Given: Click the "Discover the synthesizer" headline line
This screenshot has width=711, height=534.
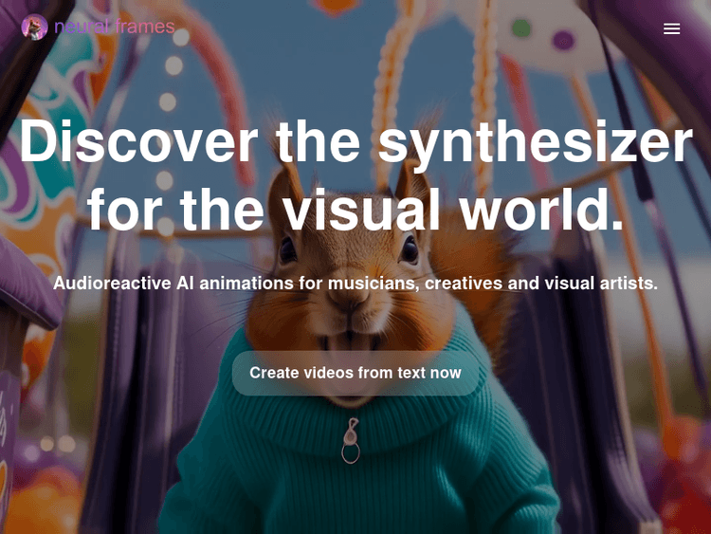Looking at the screenshot, I should (x=355, y=142).
